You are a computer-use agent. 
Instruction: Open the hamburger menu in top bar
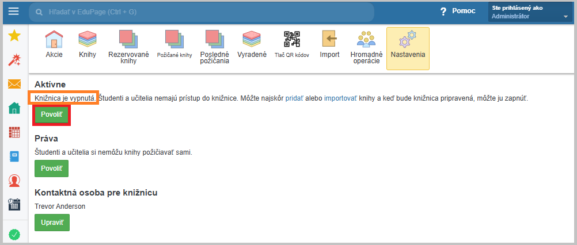[x=13, y=12]
